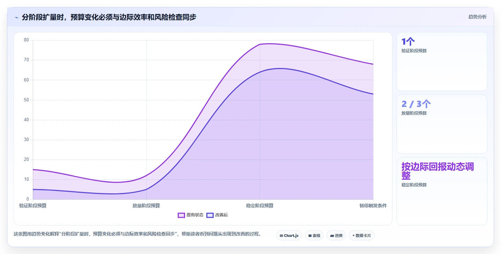Click x-axis label 放量阶段预算
Viewport: 501px width, 254px height.
[x=146, y=206]
